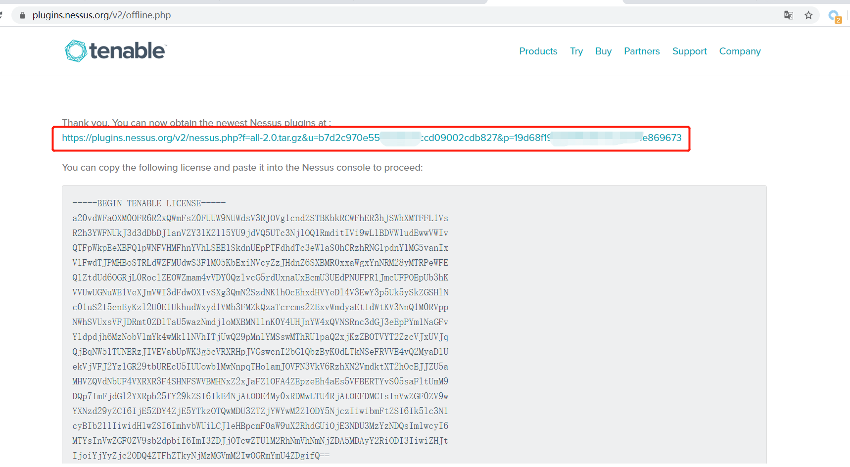Screen dimensions: 850x467
Task: Click the license line starting ekVjVFJ2Yz1GR
Action: (x=260, y=367)
